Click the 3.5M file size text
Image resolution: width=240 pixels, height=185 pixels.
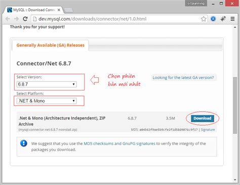[x=171, y=118]
